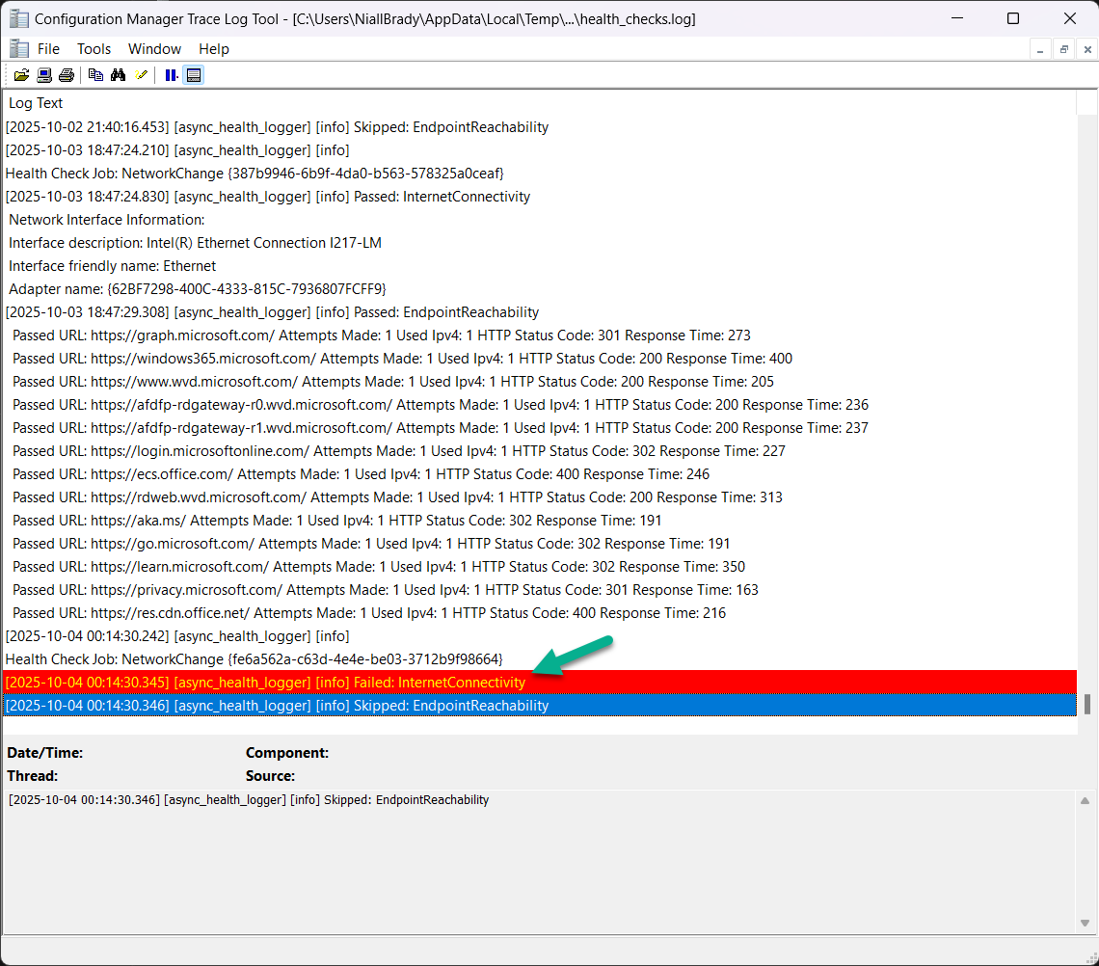
Task: Open the Tools menu
Action: pyautogui.click(x=94, y=49)
